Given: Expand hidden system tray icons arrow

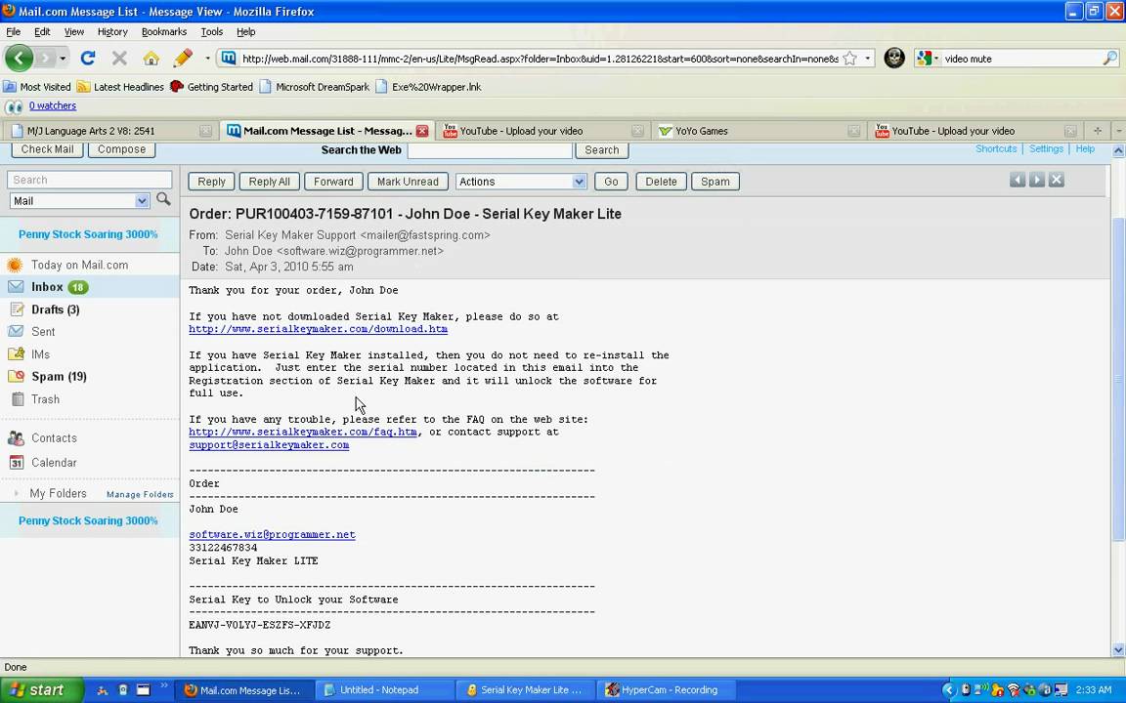Looking at the screenshot, I should (949, 690).
